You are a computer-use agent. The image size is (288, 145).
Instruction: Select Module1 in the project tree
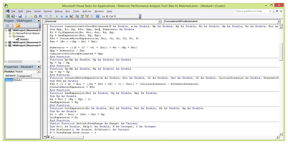[x=24, y=39]
